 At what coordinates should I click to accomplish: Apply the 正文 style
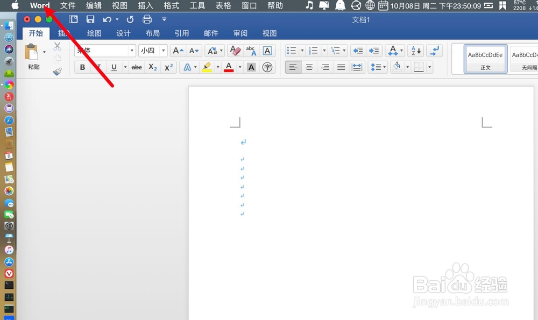coord(485,59)
